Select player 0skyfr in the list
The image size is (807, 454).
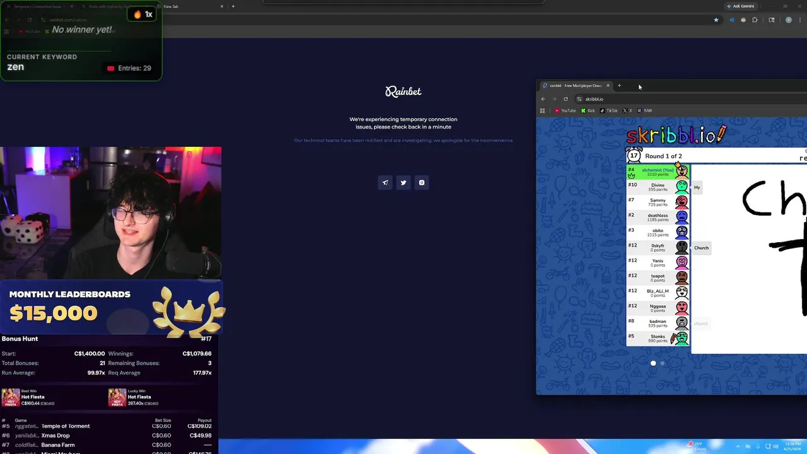(x=658, y=247)
